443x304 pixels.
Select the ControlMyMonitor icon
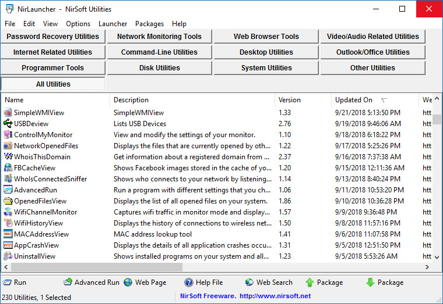8,135
